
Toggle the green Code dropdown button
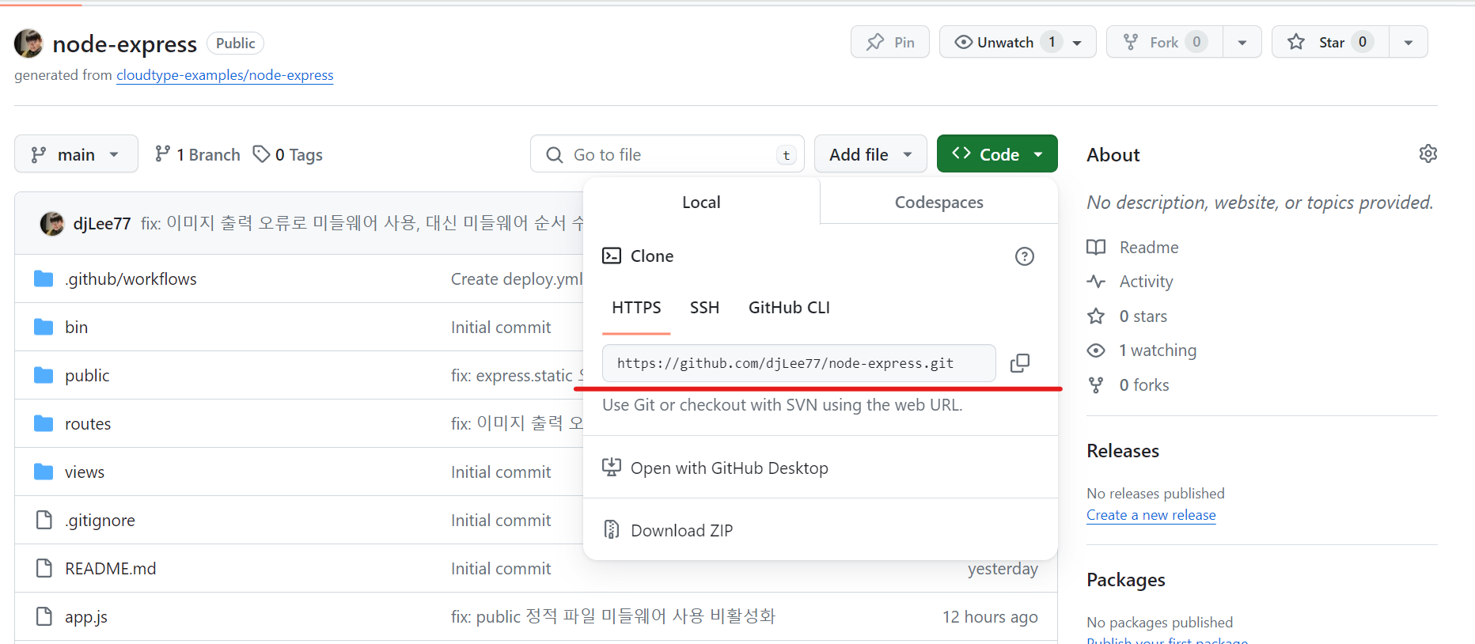point(997,154)
